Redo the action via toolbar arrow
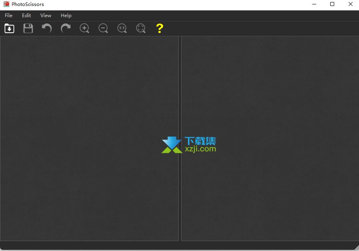This screenshot has height=251, width=359. [x=66, y=28]
